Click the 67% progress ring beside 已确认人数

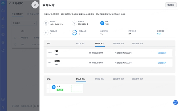point(74,33)
